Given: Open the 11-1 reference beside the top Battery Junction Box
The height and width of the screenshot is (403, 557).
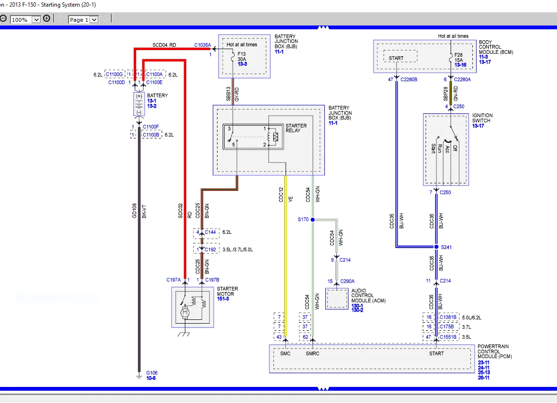Looking at the screenshot, I should [x=279, y=52].
